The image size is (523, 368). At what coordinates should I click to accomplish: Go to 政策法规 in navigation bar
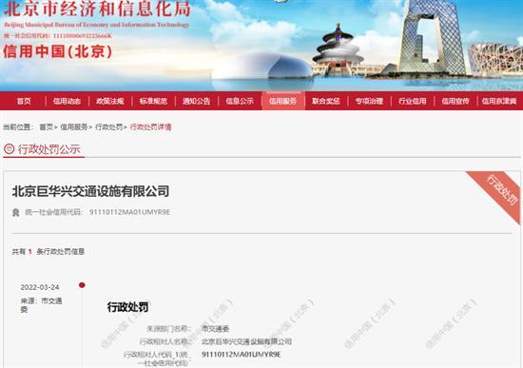(110, 101)
